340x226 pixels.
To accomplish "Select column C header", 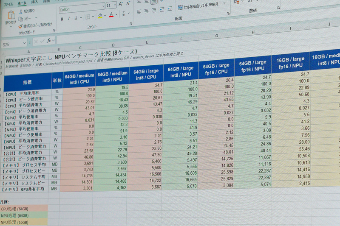I will pyautogui.click(x=80, y=48).
